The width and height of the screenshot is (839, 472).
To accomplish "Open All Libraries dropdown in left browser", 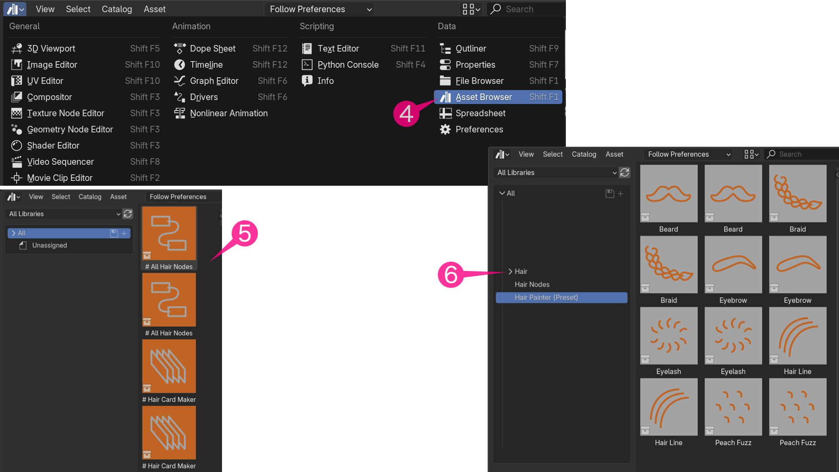I will [x=64, y=214].
